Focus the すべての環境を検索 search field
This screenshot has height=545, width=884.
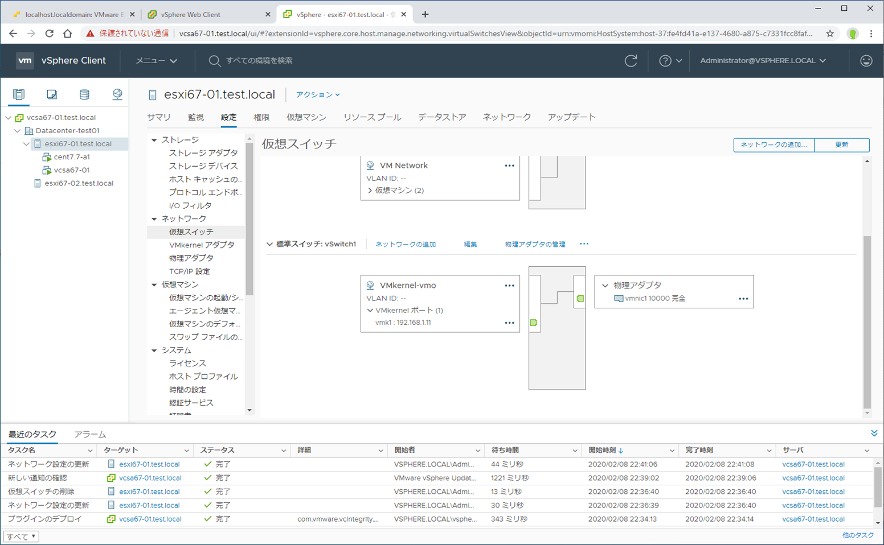click(x=259, y=60)
